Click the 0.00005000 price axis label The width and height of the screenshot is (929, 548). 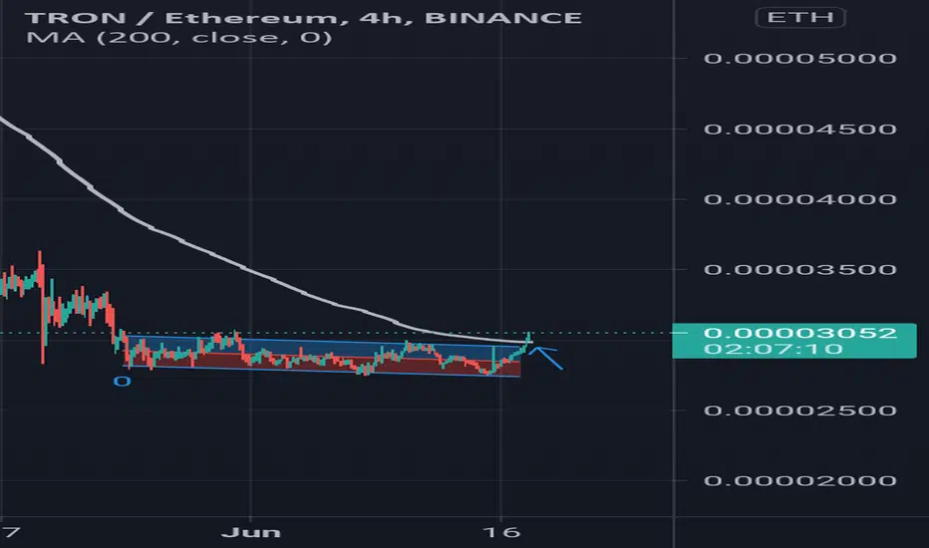tap(800, 58)
